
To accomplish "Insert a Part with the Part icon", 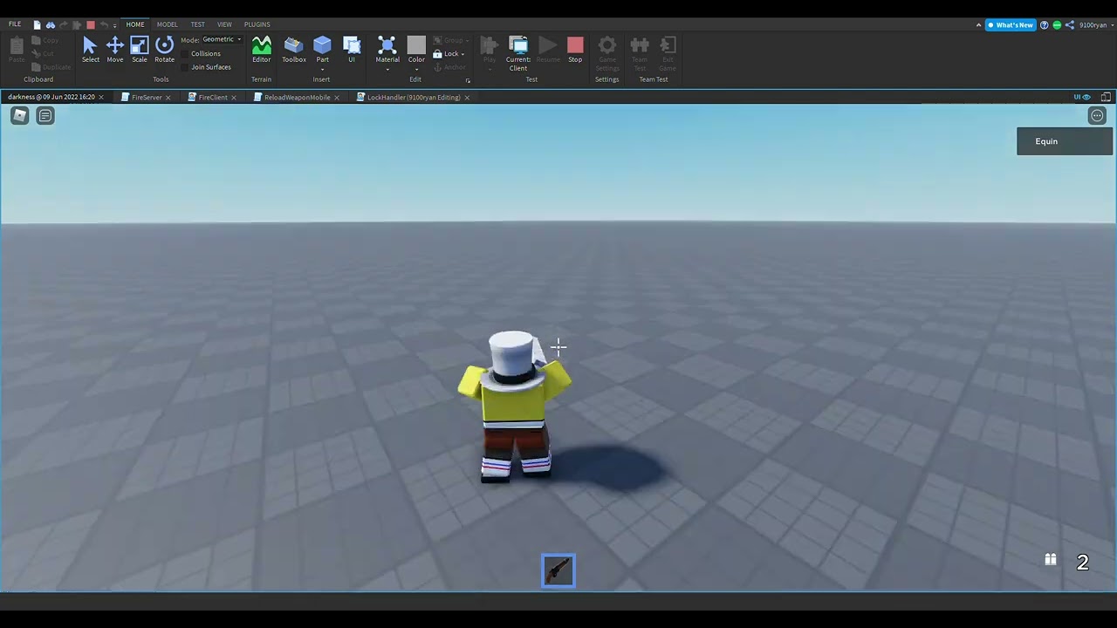I will coord(322,45).
